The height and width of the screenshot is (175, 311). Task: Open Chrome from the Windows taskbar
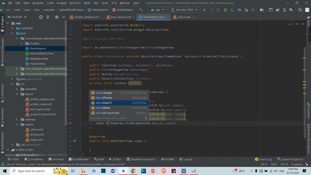coord(133,171)
